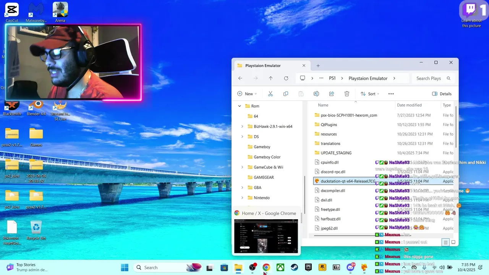Viewport: 489px width, 275px height.
Task: Open Xbox app from the taskbar
Action: (280, 268)
